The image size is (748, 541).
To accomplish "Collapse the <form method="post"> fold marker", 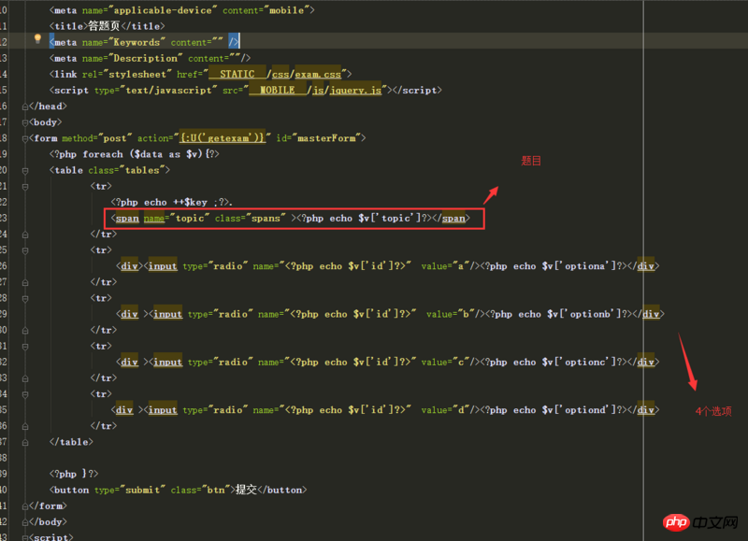I will point(25,138).
